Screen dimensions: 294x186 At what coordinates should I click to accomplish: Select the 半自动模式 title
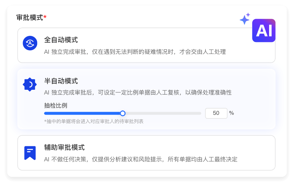61,81
